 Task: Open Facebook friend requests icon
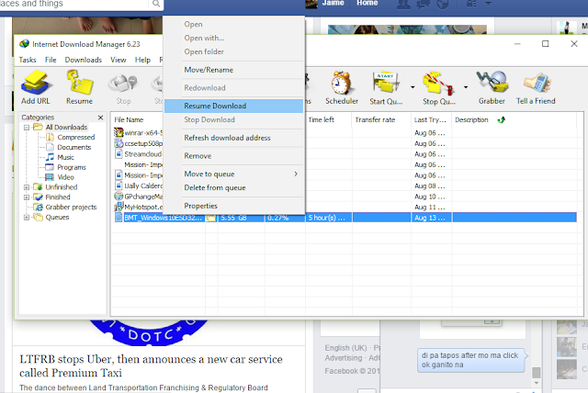pyautogui.click(x=403, y=4)
